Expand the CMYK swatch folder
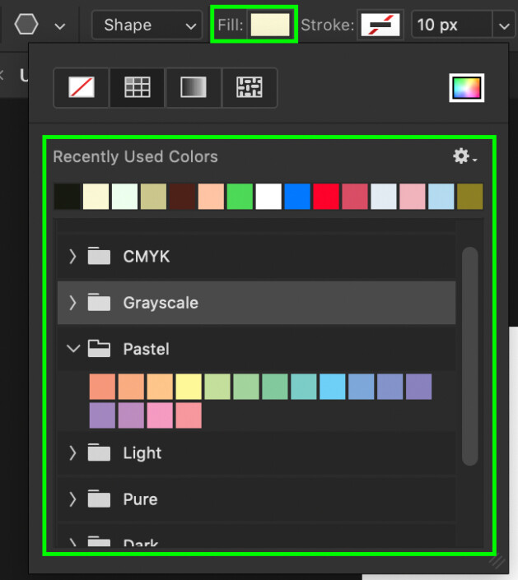518x580 pixels. (x=72, y=257)
